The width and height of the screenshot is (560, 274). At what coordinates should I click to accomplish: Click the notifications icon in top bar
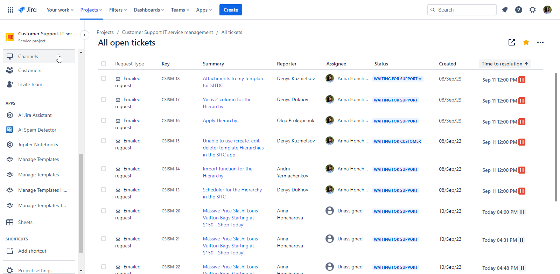click(x=505, y=10)
